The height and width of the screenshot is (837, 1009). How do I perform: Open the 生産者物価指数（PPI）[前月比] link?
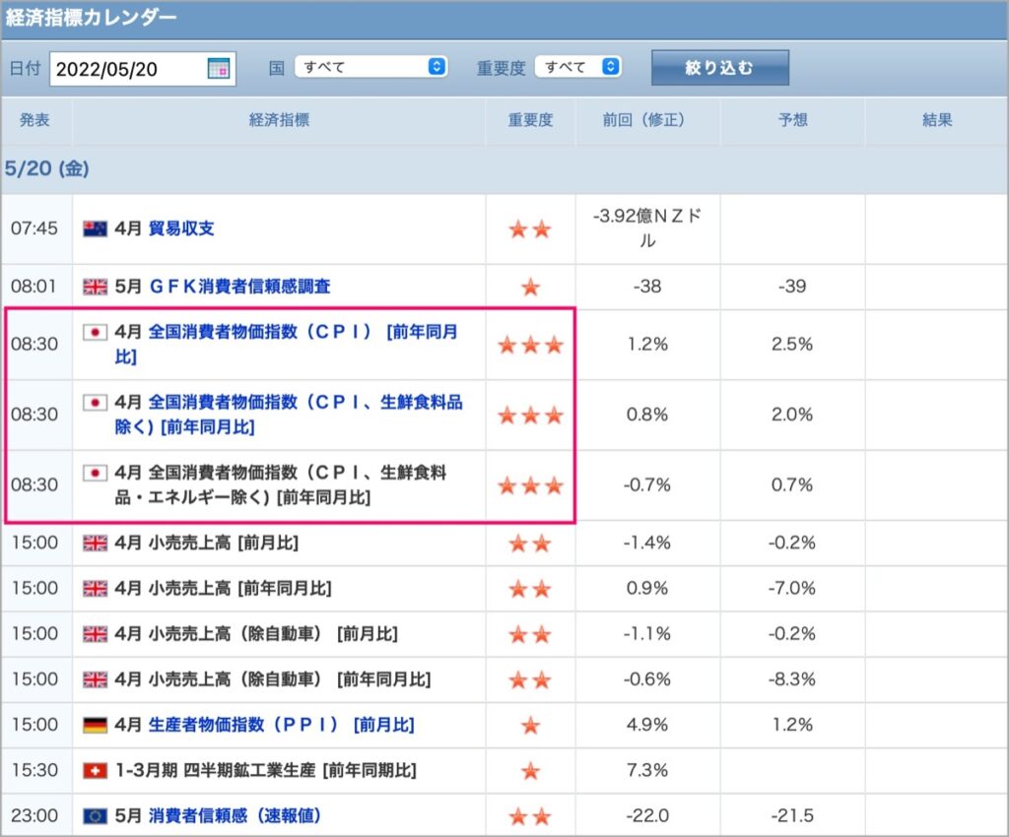(281, 725)
